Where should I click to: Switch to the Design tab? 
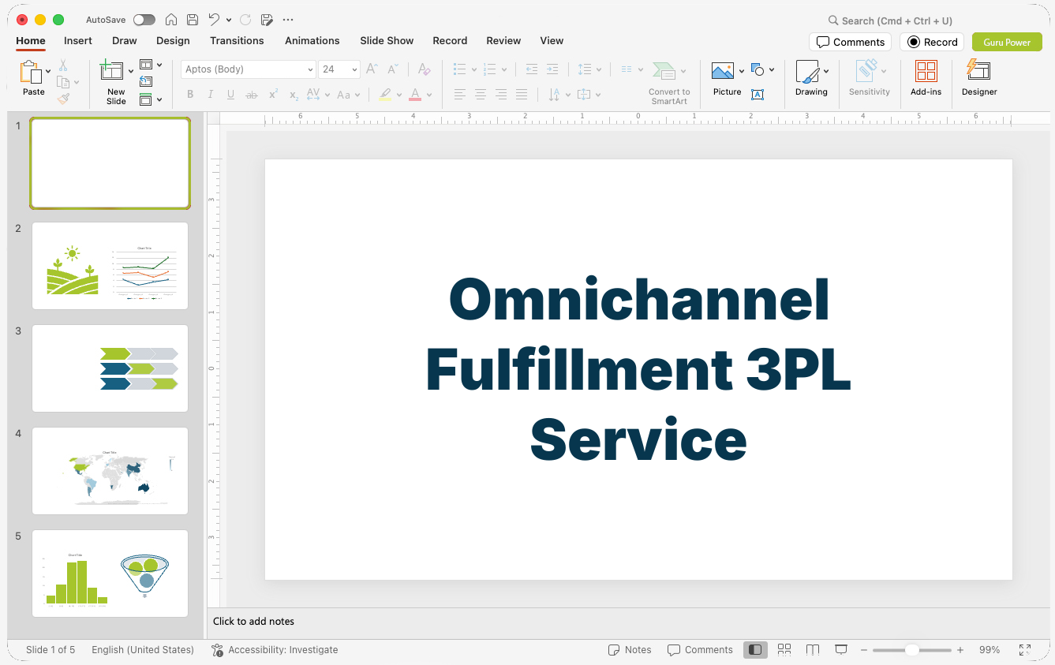coord(173,41)
